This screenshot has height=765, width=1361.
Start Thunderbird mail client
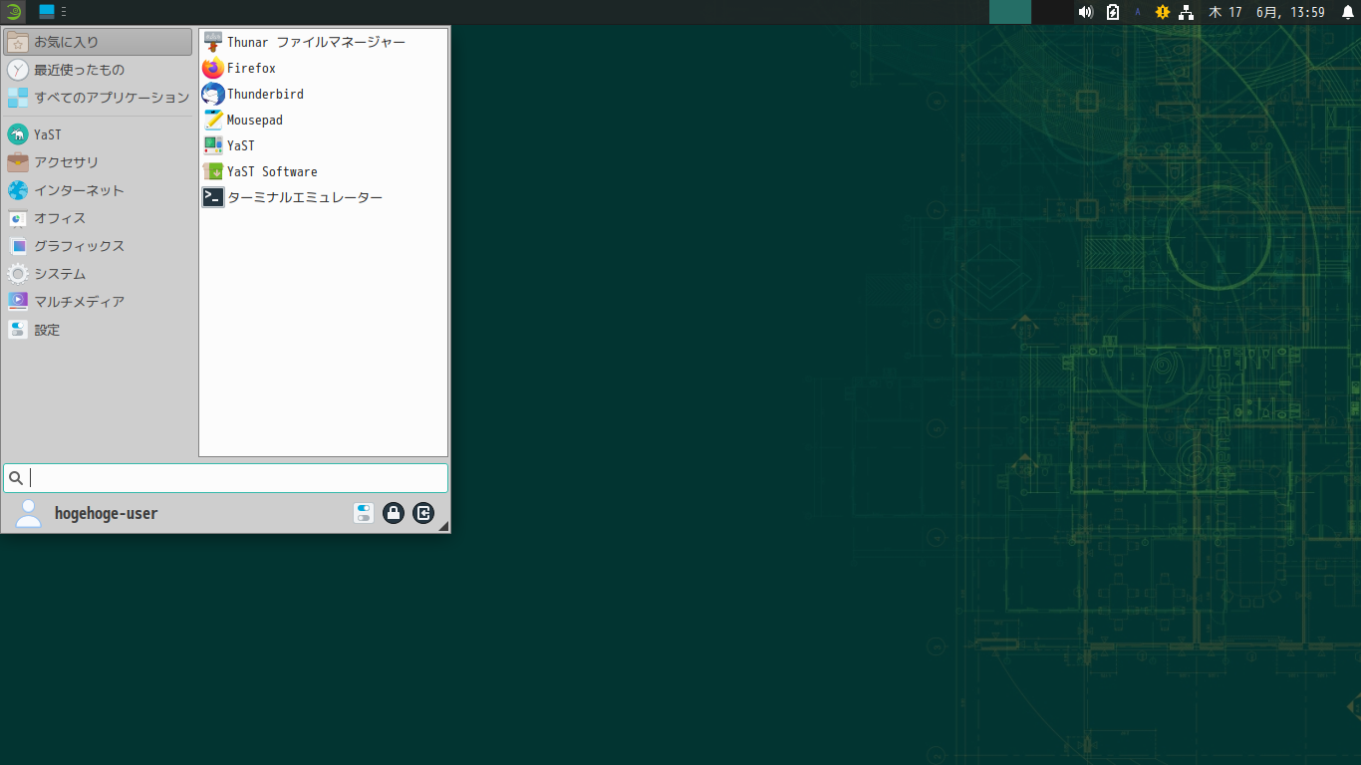pyautogui.click(x=323, y=94)
